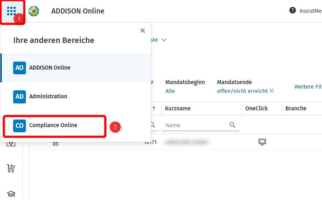This screenshot has width=322, height=200.
Task: Click the ascending sort arrow icon
Action: point(154,109)
